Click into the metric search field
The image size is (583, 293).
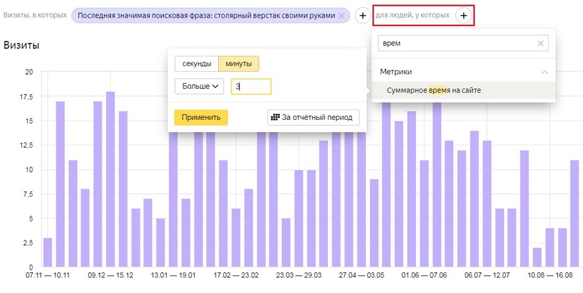[x=457, y=43]
